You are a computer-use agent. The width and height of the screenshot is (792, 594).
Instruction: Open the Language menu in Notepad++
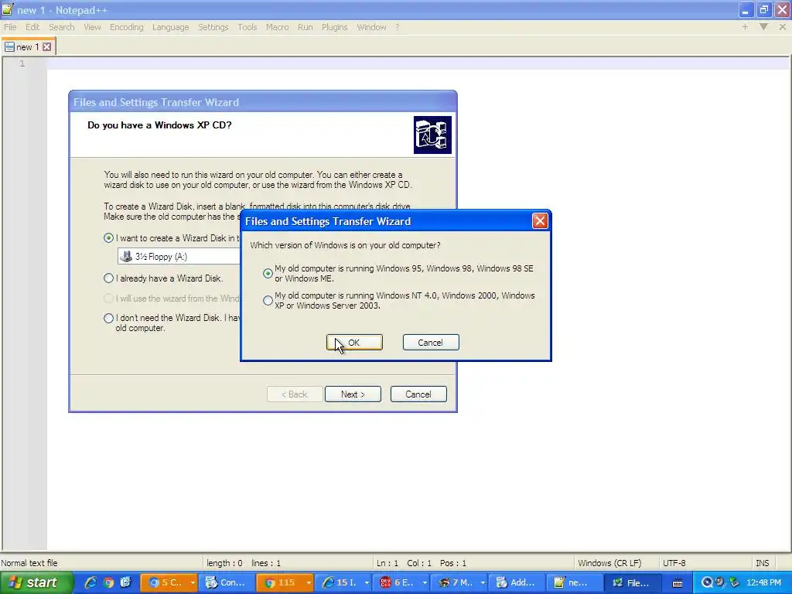coord(170,27)
